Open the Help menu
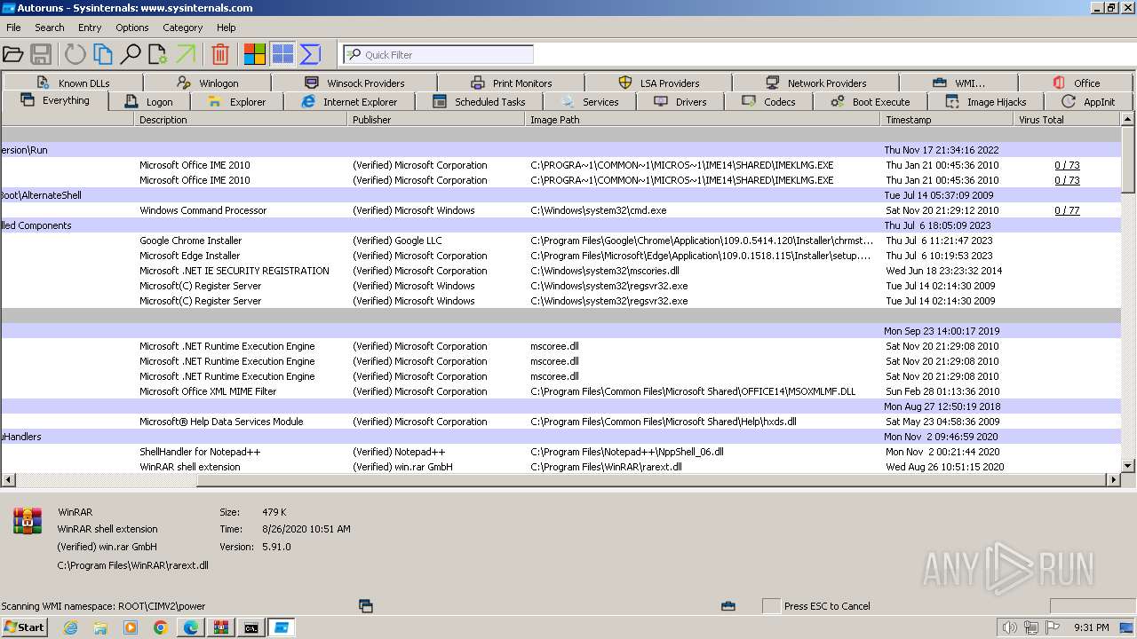Screen dimensions: 1137x639 pos(227,28)
